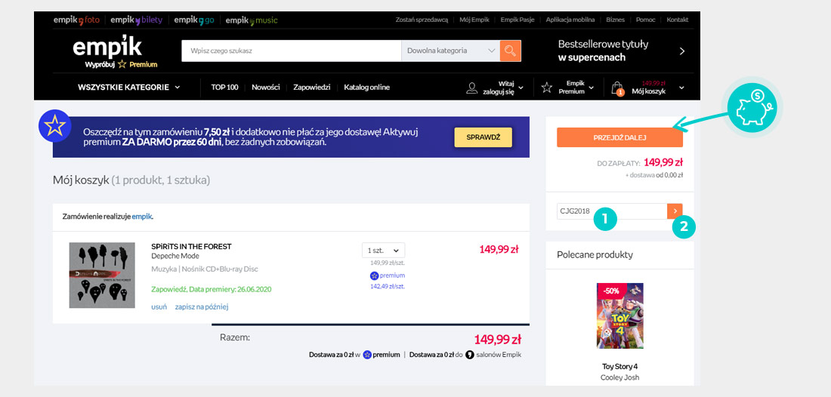
Task: Open Mój Empik link
Action: pyautogui.click(x=474, y=20)
